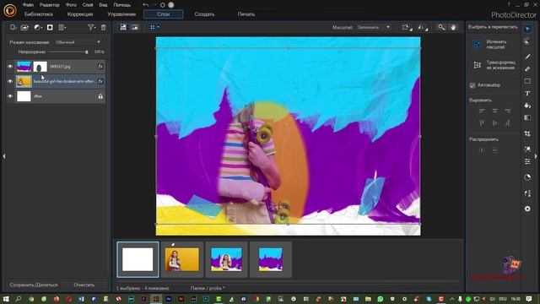The width and height of the screenshot is (540, 304).
Task: Select the paint background only thumbnail
Action: [x=271, y=259]
